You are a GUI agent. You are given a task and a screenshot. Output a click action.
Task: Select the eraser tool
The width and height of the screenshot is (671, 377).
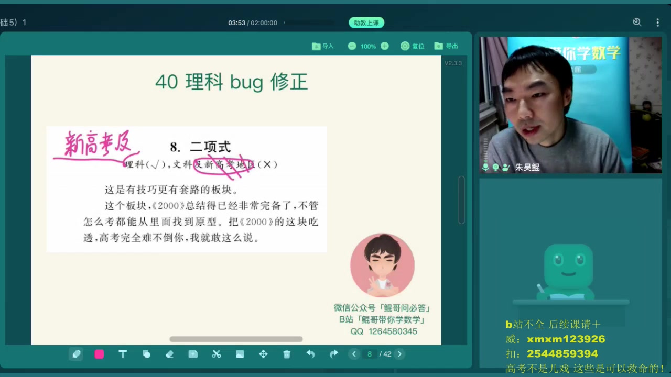coord(169,354)
